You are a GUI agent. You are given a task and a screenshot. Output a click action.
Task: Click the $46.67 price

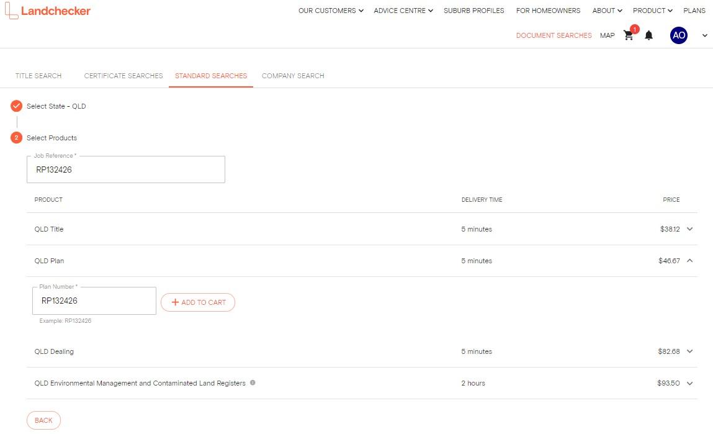pos(669,261)
